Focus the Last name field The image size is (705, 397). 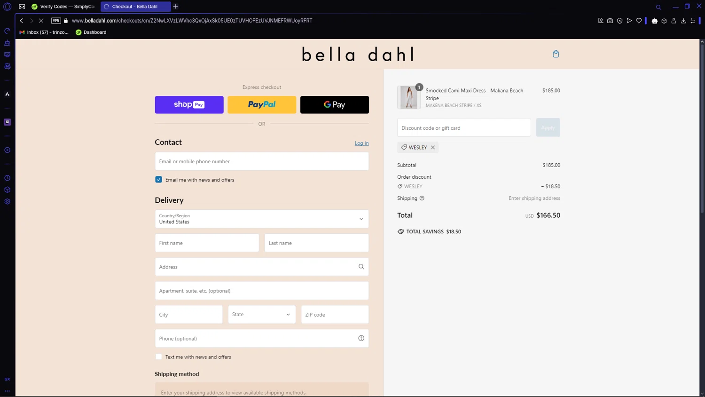click(317, 243)
